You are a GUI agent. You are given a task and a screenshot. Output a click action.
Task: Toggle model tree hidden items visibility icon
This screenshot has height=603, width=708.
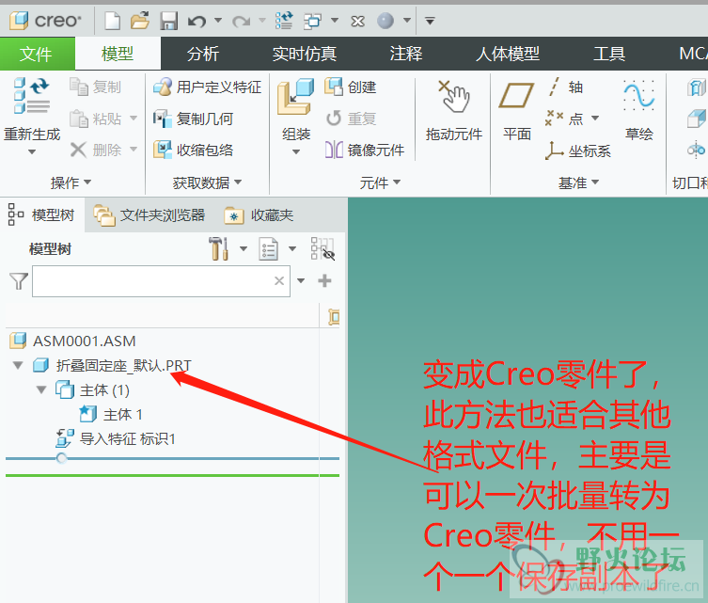click(x=323, y=249)
